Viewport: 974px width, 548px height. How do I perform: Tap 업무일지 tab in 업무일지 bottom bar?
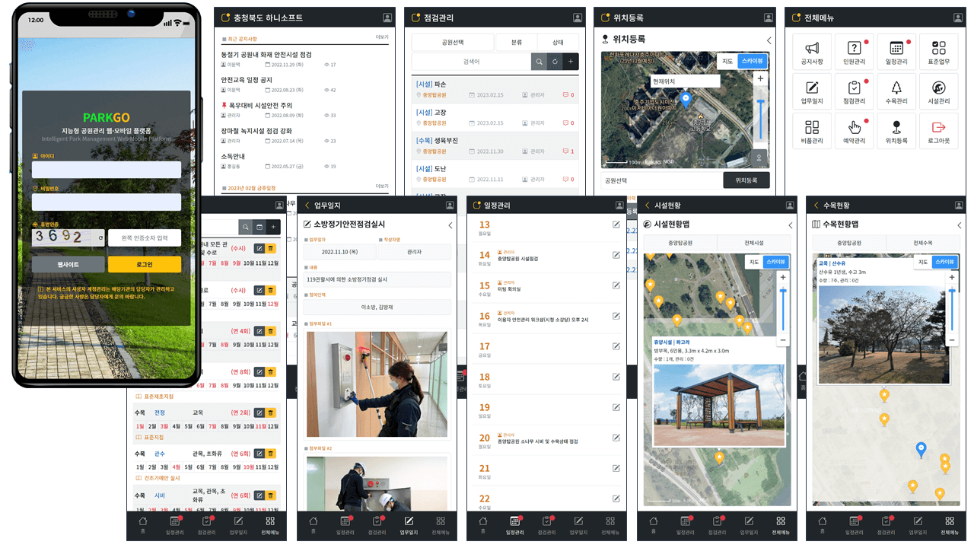(409, 525)
